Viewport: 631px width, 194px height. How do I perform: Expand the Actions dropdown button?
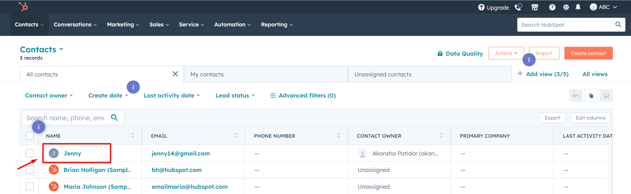(506, 53)
